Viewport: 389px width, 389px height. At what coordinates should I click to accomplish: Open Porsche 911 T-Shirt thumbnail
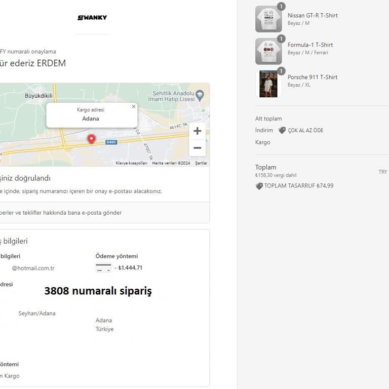(x=268, y=84)
